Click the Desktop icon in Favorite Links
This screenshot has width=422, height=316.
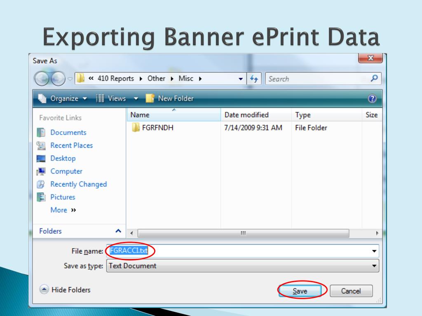point(41,158)
